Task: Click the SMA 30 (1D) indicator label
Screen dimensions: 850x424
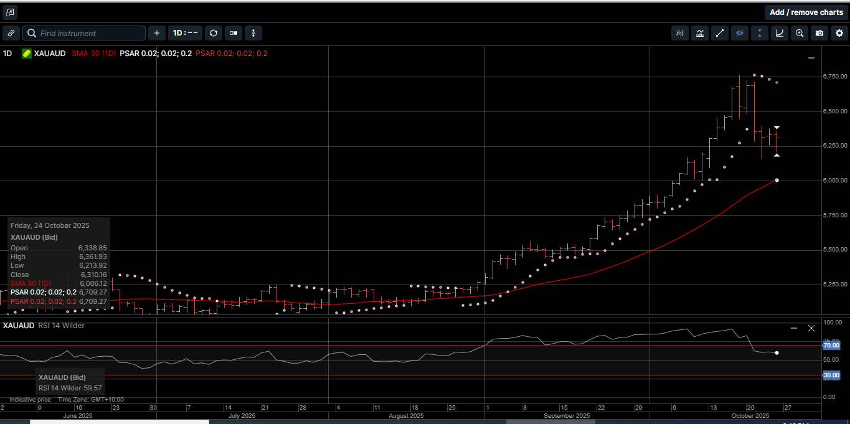Action: coord(93,54)
